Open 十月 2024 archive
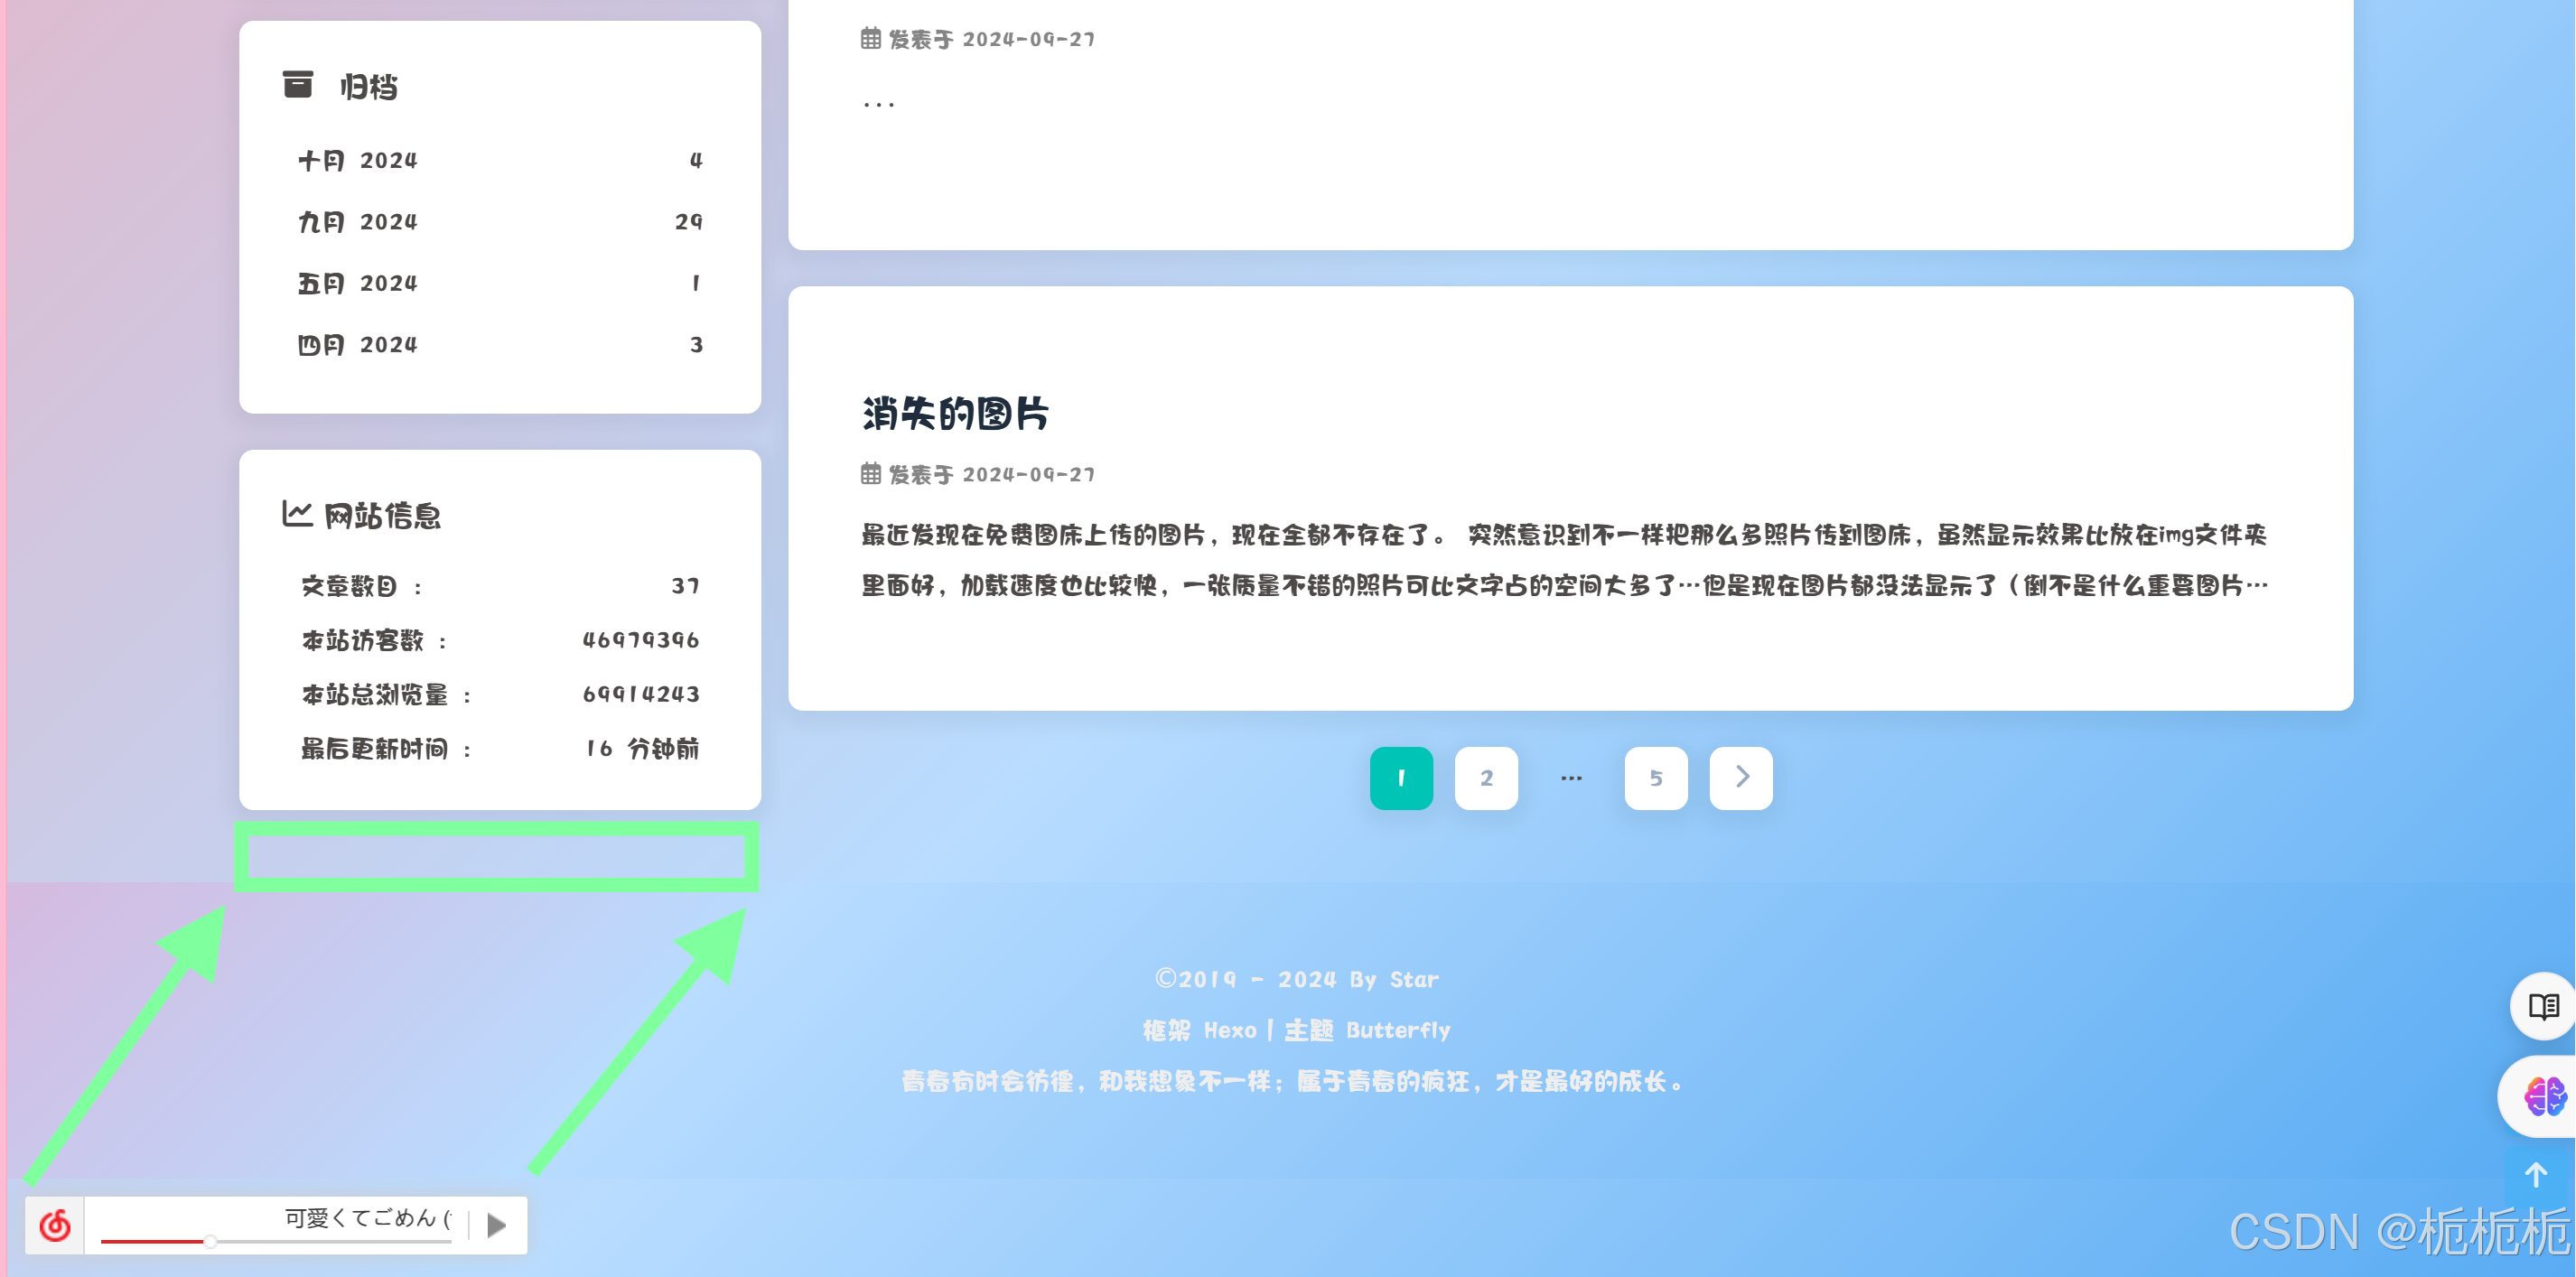The image size is (2576, 1277). point(358,160)
